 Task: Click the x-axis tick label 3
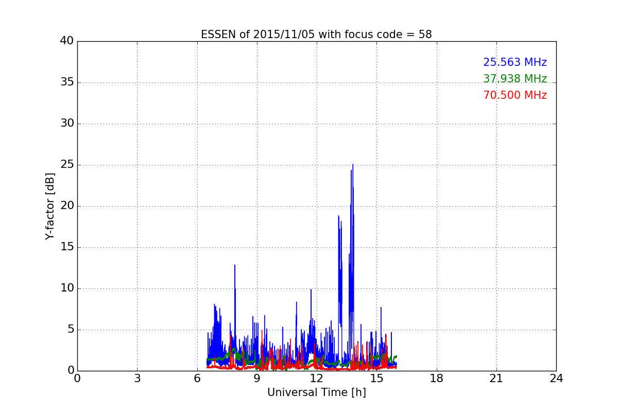[137, 379]
